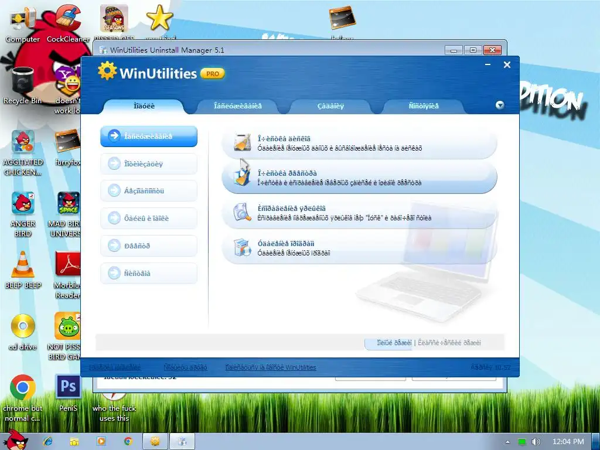The height and width of the screenshot is (450, 600).
Task: Switch to the Ñîñòîÿíèå tab
Action: (424, 106)
